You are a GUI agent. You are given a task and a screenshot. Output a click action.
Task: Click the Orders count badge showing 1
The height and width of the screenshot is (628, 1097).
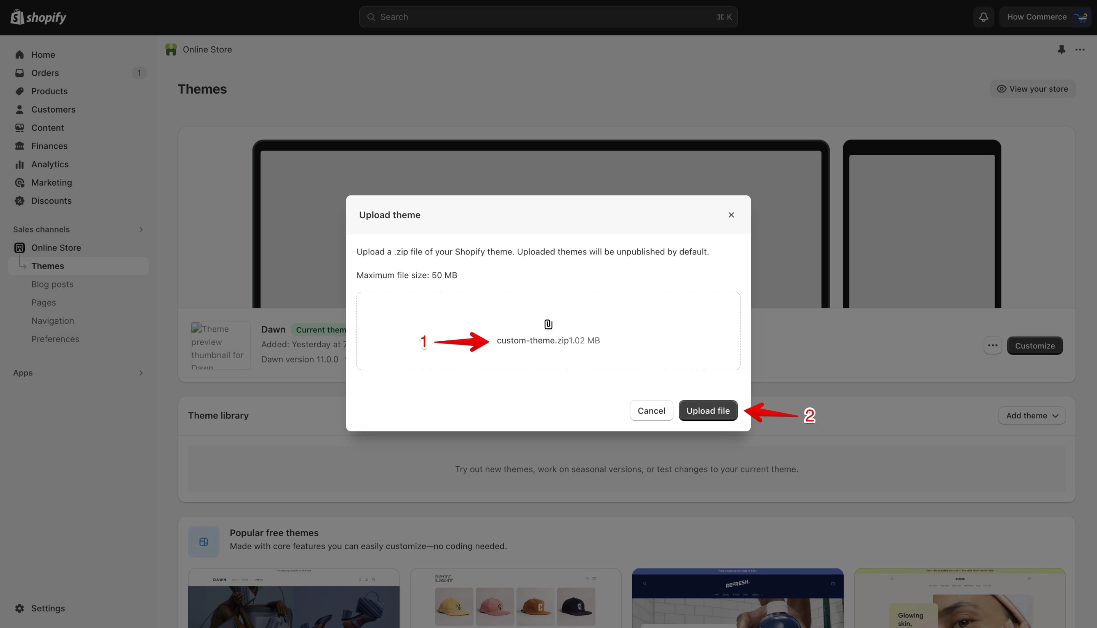click(139, 73)
